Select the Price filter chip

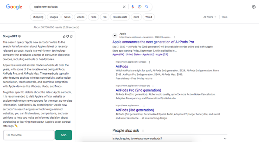click(93, 17)
